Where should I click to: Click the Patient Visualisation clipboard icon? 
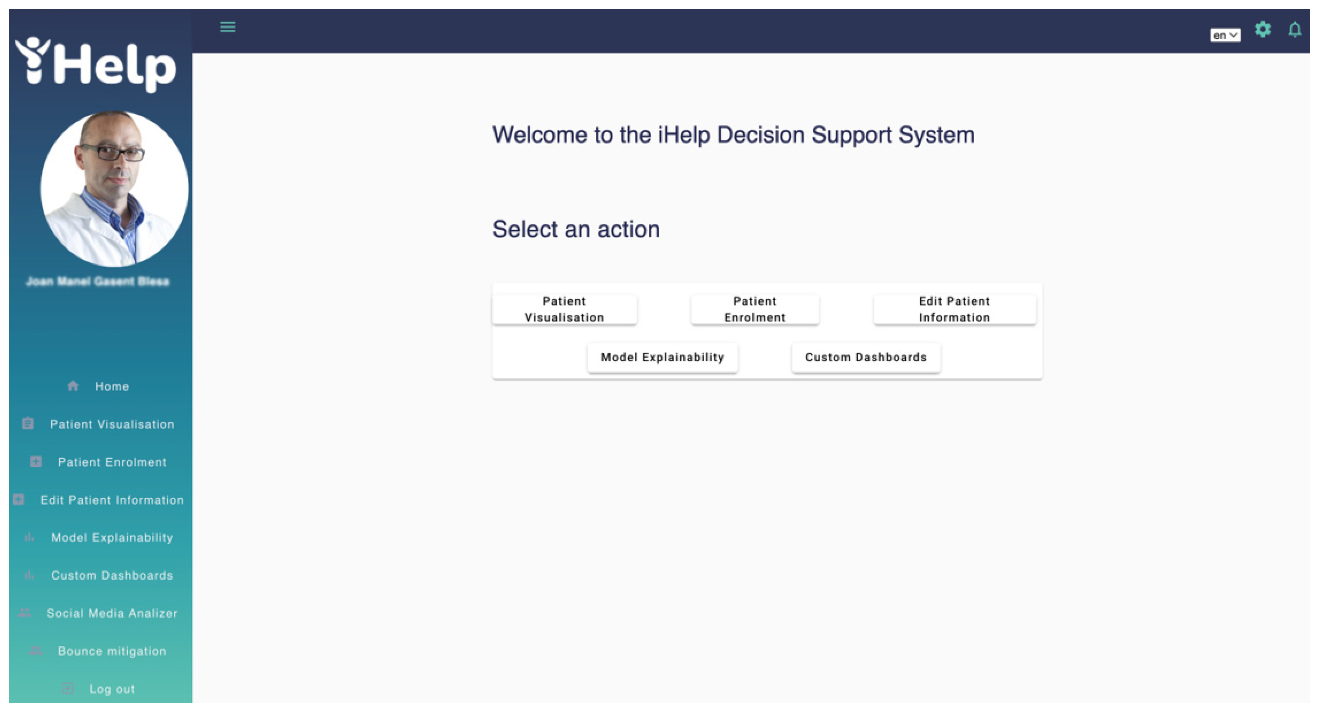pos(28,424)
